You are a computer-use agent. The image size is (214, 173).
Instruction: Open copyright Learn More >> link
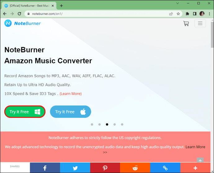click(x=195, y=147)
